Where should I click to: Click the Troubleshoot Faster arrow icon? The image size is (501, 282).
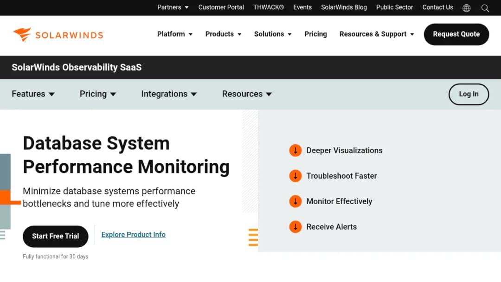pyautogui.click(x=295, y=176)
